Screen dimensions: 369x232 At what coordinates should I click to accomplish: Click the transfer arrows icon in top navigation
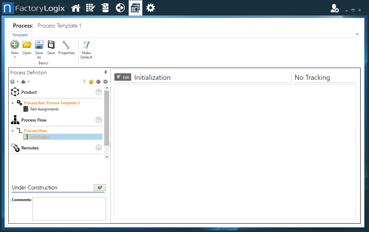click(120, 7)
